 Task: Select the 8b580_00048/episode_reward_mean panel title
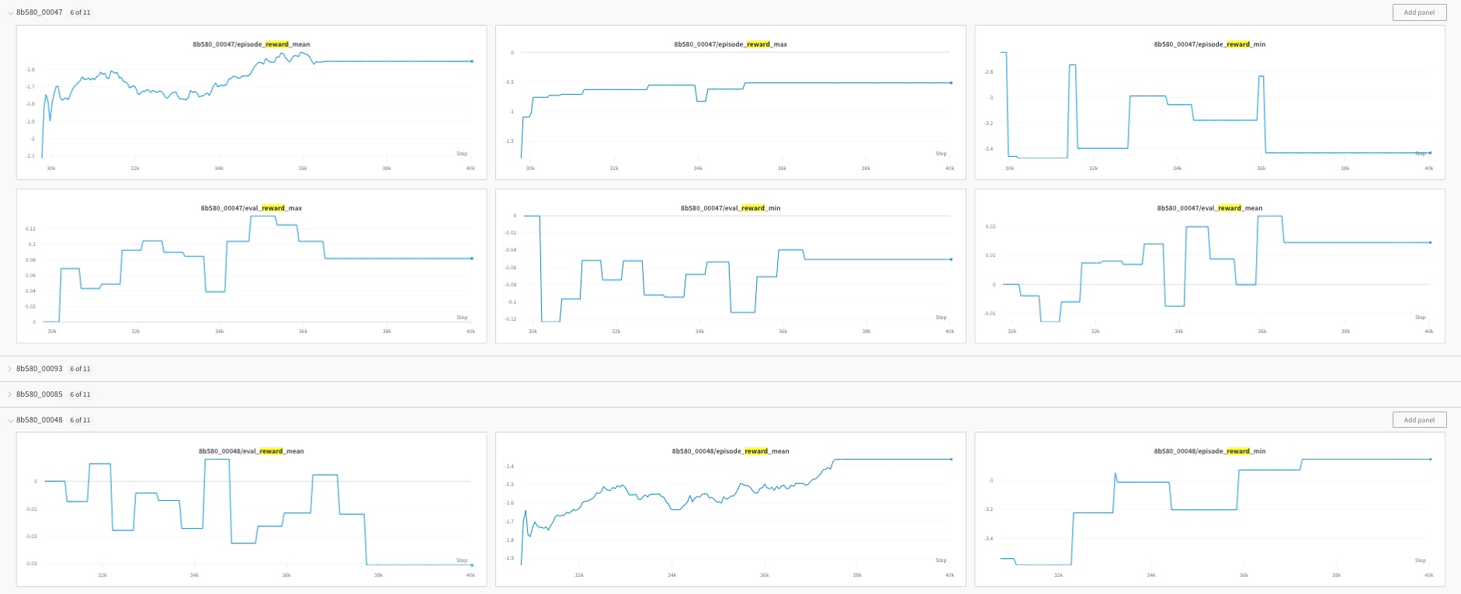(730, 451)
